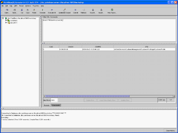Open the Import toolbar icon
This screenshot has width=178, height=133.
pyautogui.click(x=101, y=10)
